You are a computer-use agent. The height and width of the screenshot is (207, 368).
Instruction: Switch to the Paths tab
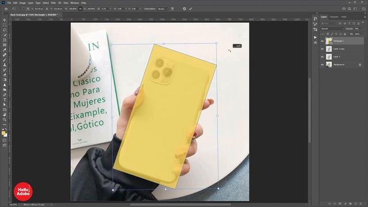pyautogui.click(x=344, y=17)
